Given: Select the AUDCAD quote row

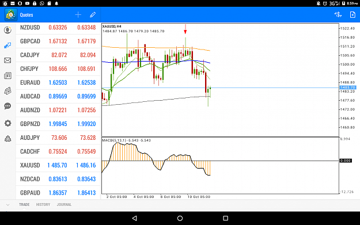Looking at the screenshot, I should pos(58,96).
